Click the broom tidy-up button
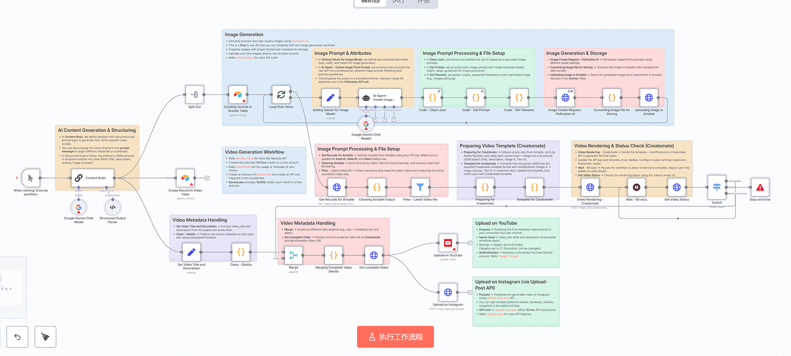Screen dimensions: 791x356 (45, 337)
